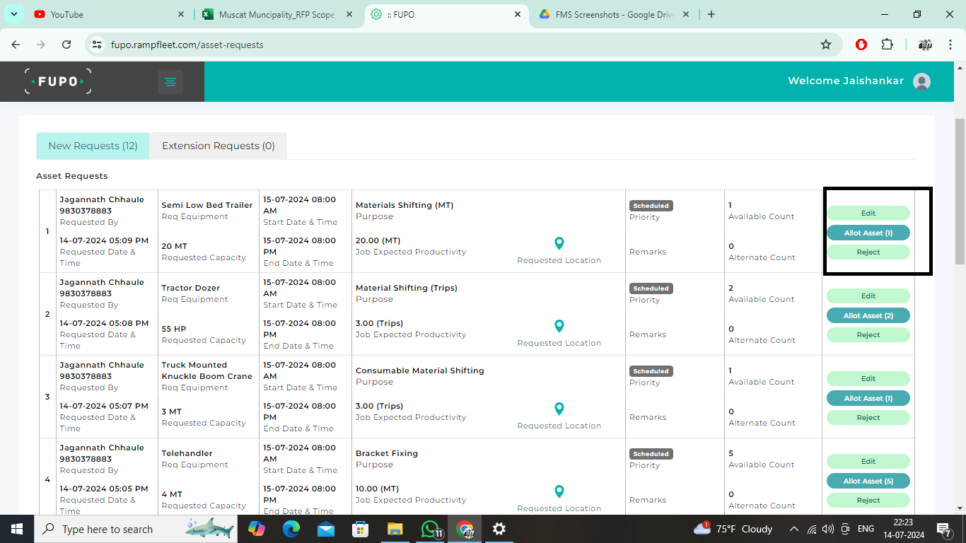
Task: Click location pin for Truck Mounted Crane request
Action: (559, 409)
